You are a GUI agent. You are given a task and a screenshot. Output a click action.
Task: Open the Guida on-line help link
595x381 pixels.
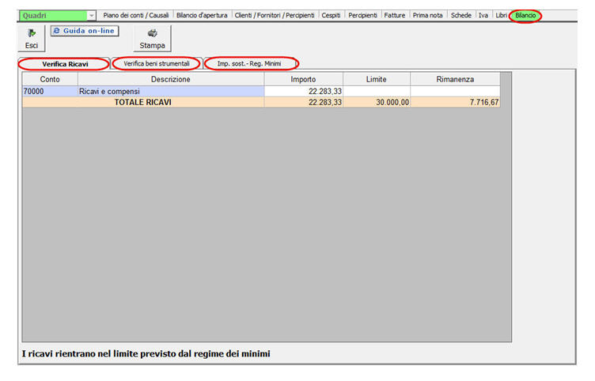click(x=85, y=31)
